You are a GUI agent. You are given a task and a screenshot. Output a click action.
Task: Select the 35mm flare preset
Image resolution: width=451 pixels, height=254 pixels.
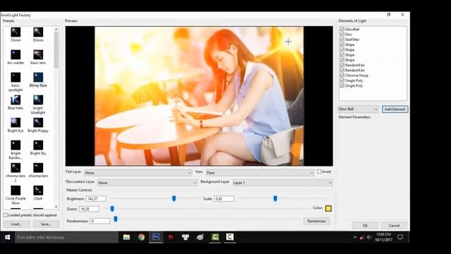click(16, 35)
